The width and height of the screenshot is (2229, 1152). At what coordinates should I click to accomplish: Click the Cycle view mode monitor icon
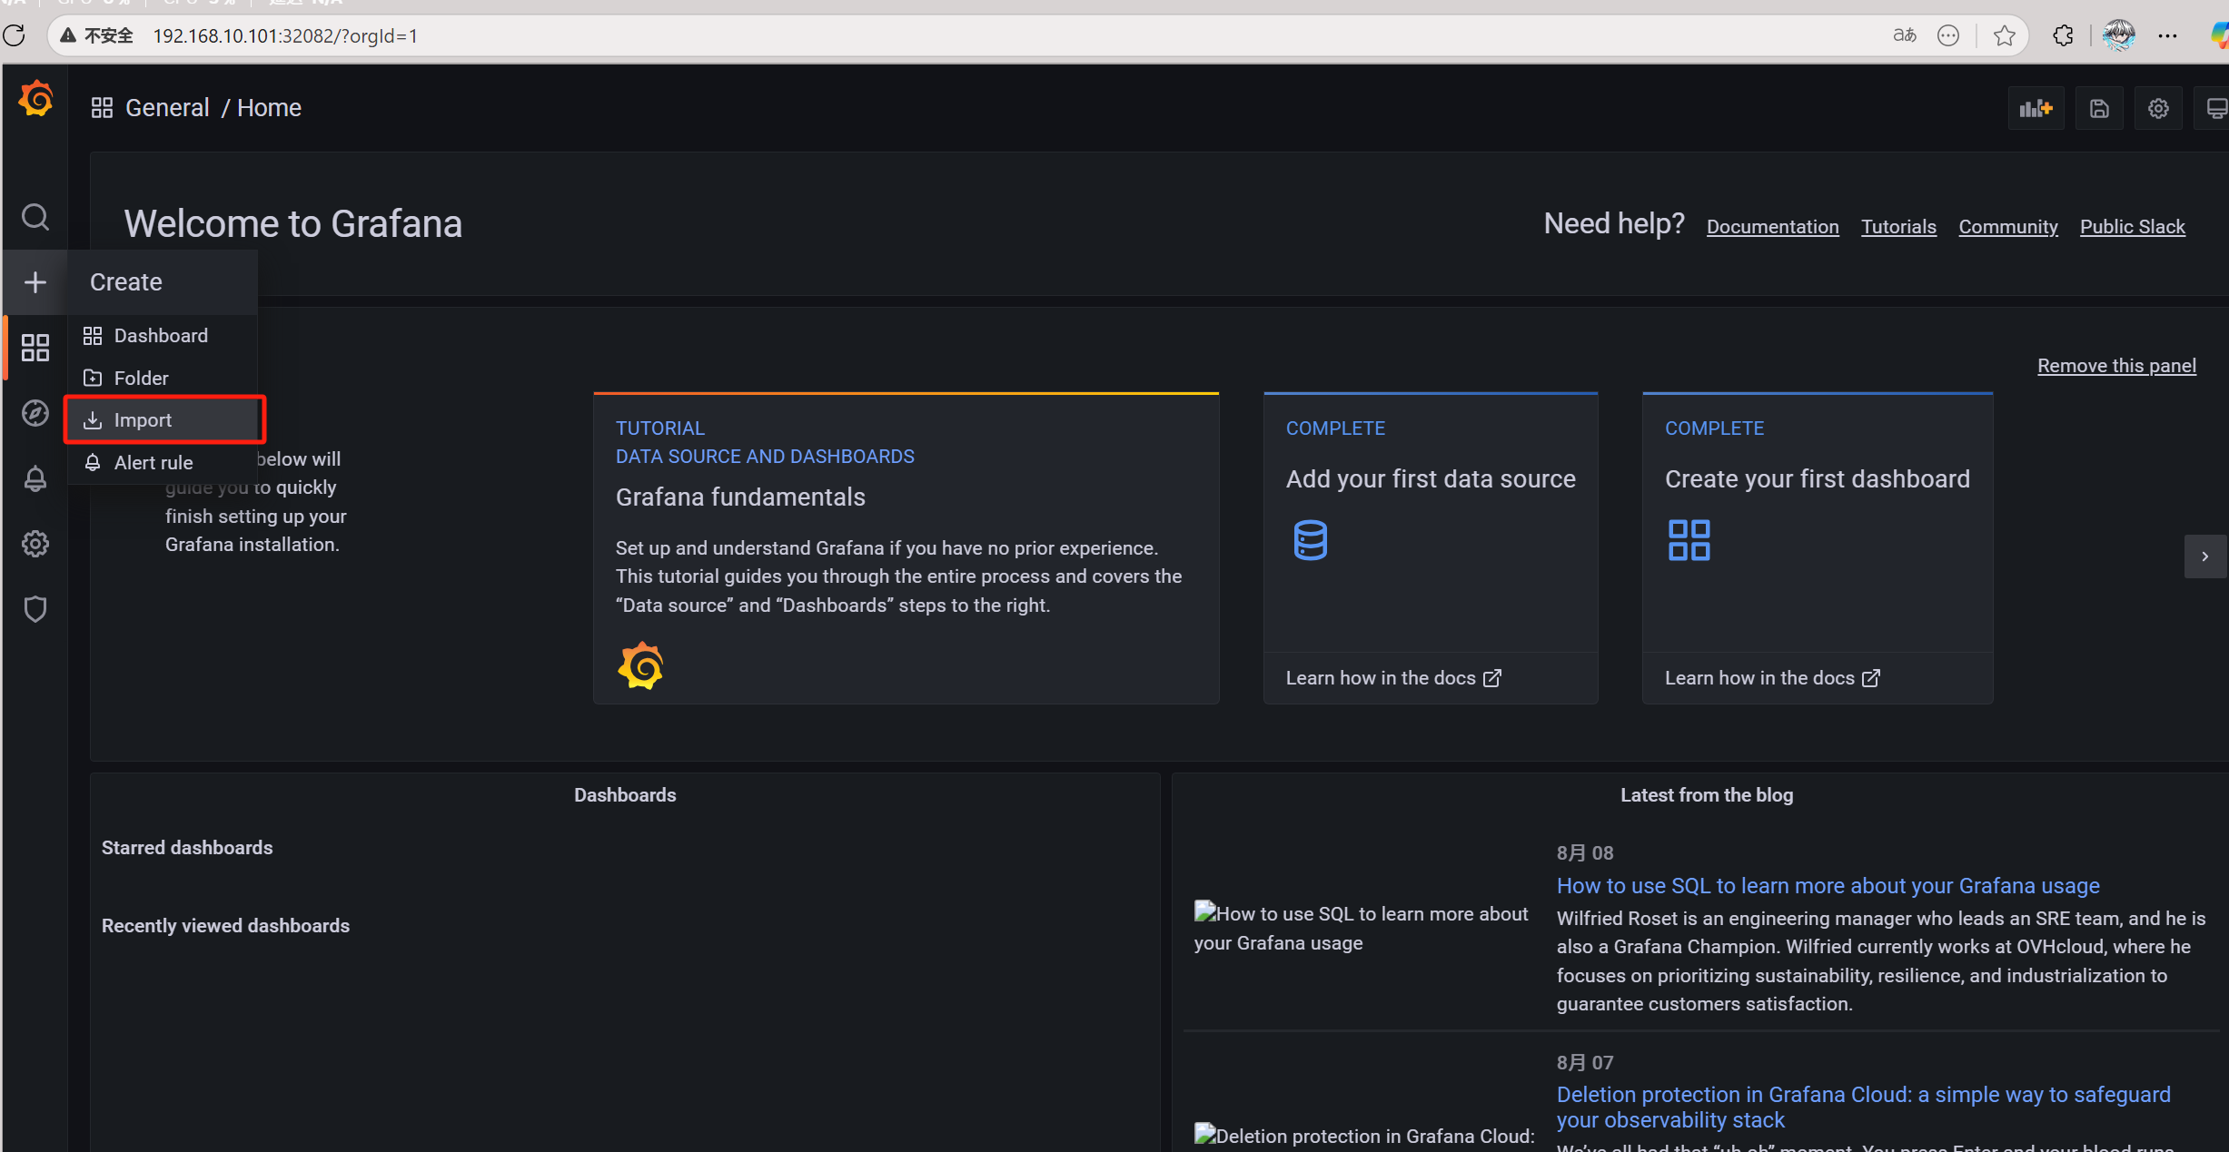(x=2214, y=109)
